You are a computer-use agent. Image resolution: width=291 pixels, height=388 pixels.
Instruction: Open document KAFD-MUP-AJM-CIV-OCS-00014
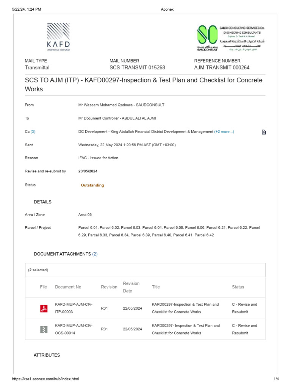[74, 329]
